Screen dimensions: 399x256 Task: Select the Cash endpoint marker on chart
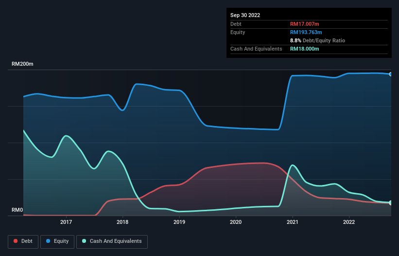coord(391,203)
